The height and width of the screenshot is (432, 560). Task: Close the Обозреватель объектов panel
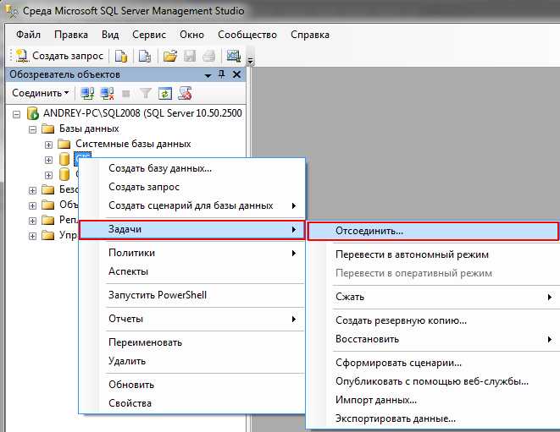pyautogui.click(x=236, y=74)
